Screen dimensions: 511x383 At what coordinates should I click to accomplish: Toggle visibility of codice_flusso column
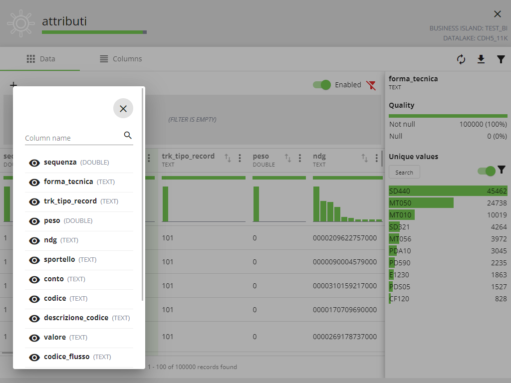[34, 357]
